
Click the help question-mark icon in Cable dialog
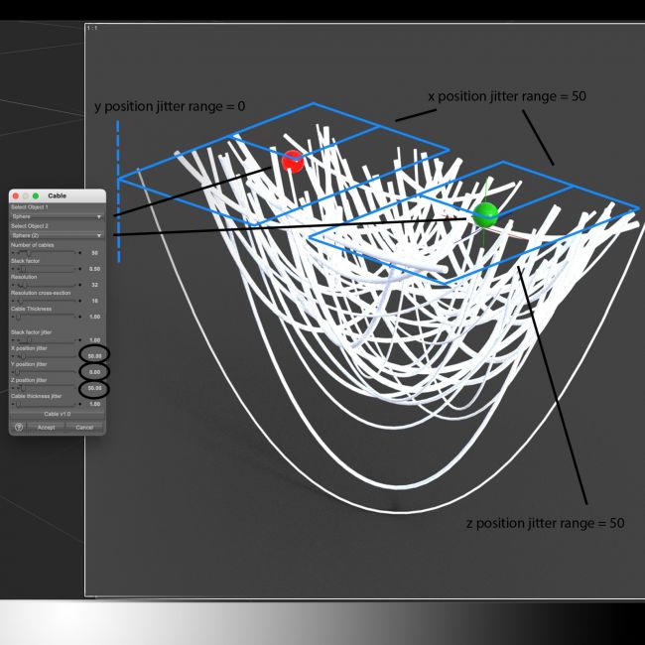(19, 427)
